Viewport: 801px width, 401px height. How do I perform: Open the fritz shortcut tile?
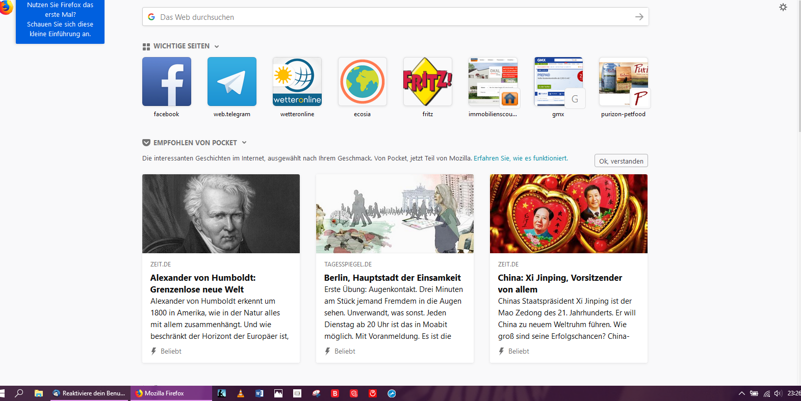click(427, 82)
